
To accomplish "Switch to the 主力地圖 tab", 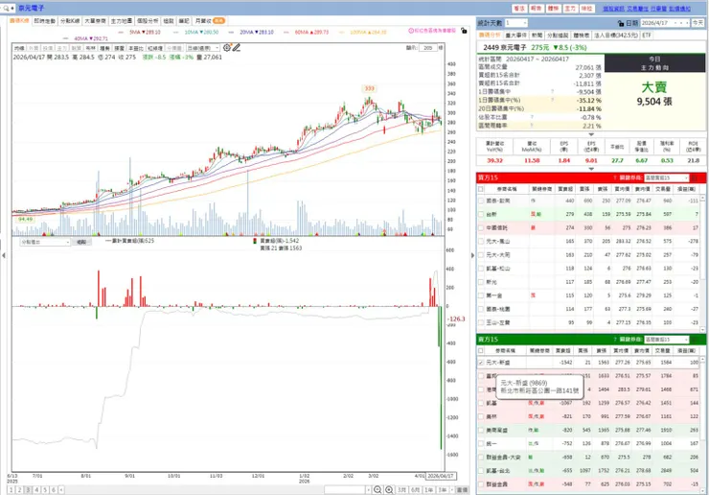I will coord(122,21).
